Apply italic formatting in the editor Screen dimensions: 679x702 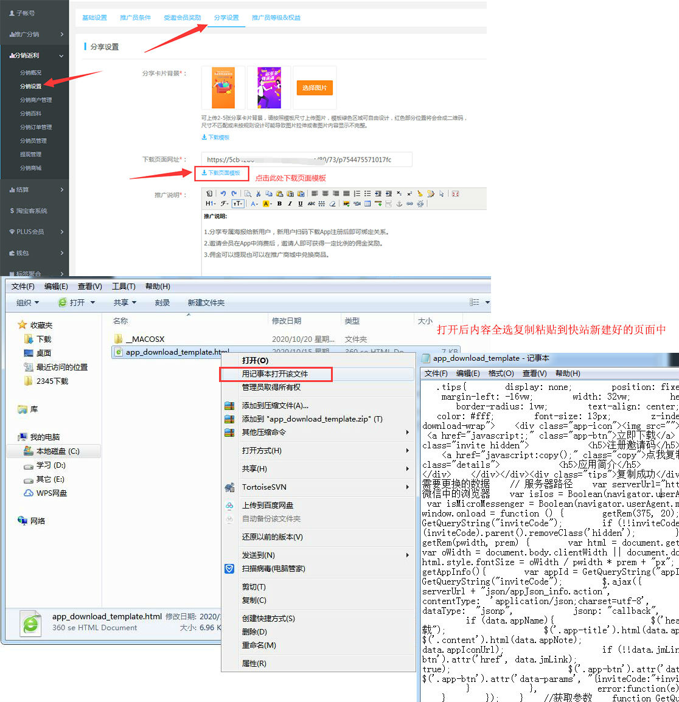290,204
